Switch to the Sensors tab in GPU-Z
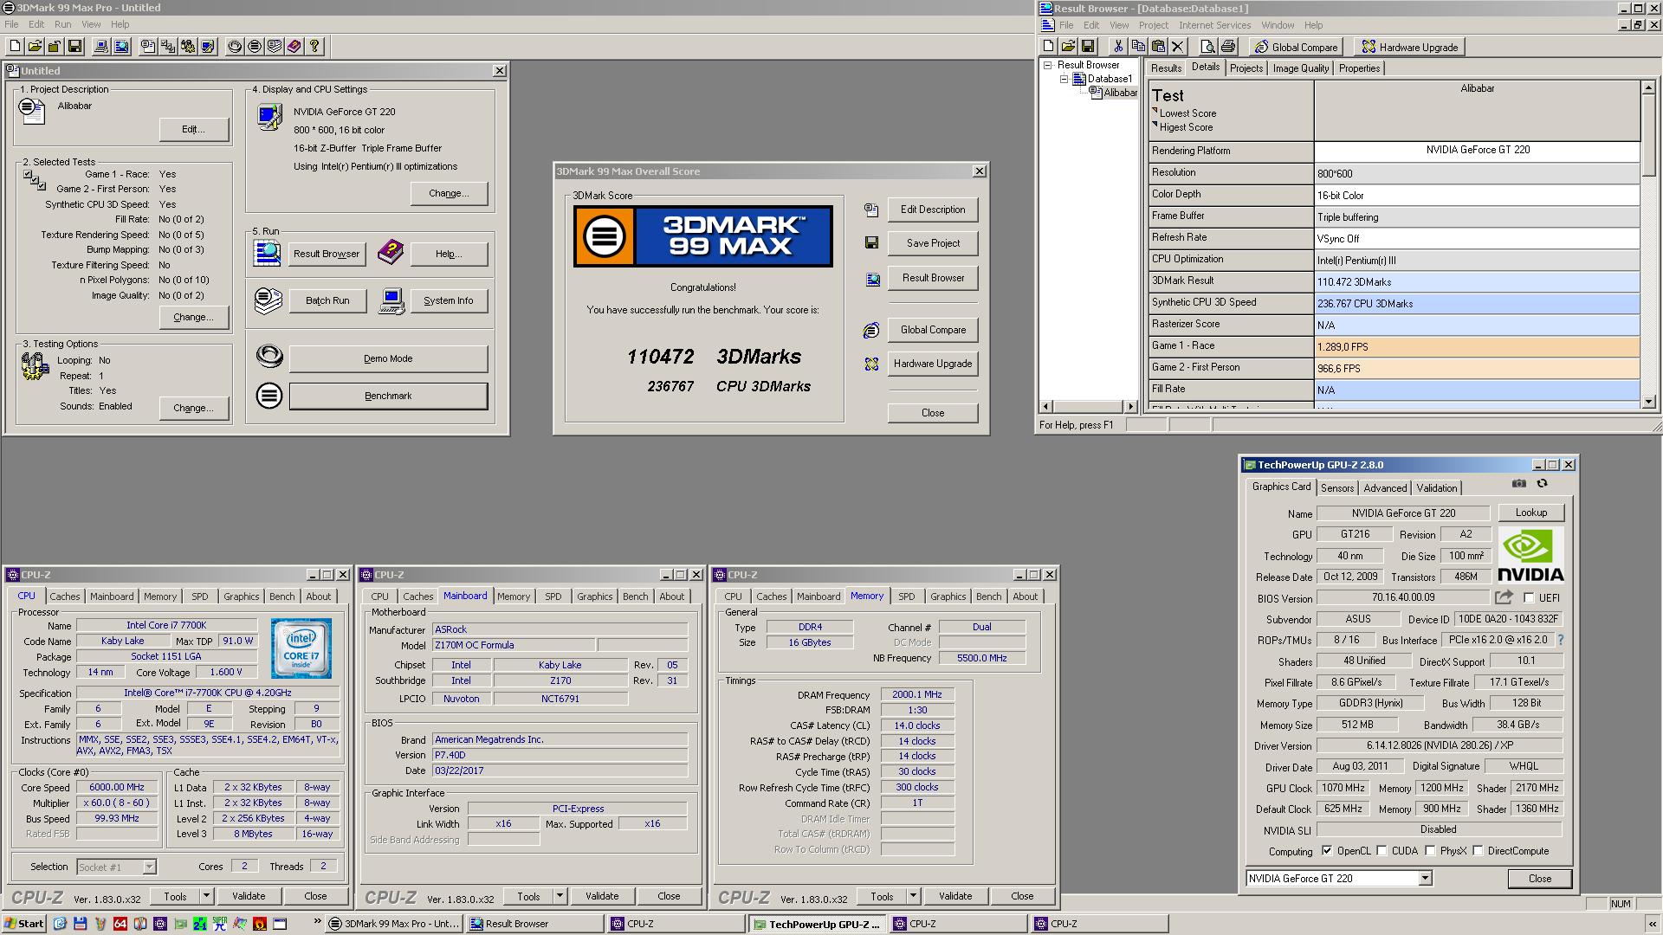The image size is (1663, 935). (1336, 488)
